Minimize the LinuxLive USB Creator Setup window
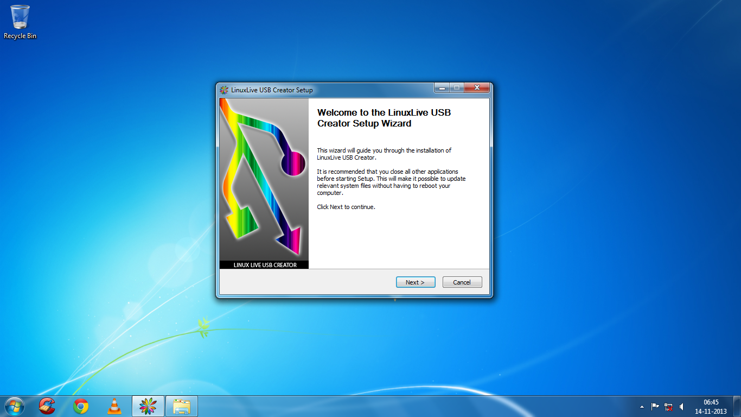Image resolution: width=741 pixels, height=417 pixels. pyautogui.click(x=442, y=88)
